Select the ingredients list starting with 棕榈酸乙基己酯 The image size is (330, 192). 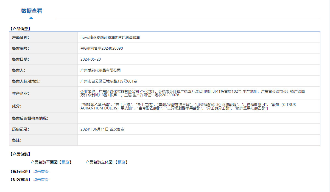(x=188, y=106)
